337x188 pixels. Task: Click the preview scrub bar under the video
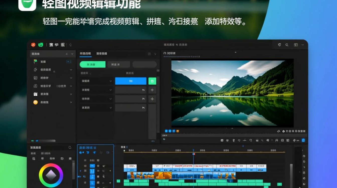(x=235, y=135)
